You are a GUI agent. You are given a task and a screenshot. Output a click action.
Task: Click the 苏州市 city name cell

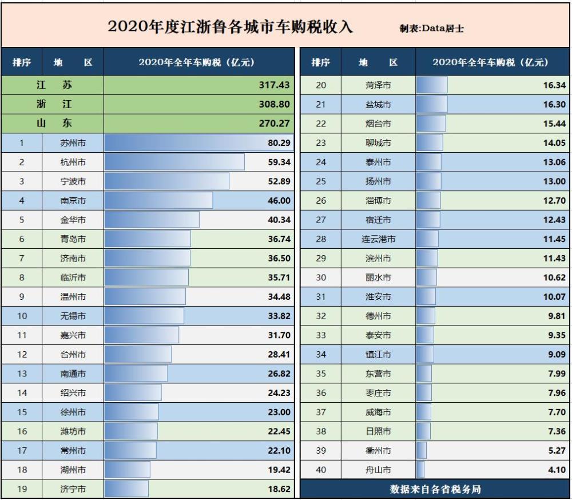73,142
